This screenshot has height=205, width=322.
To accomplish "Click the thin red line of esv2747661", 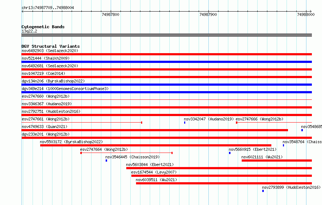I will tap(81, 123).
